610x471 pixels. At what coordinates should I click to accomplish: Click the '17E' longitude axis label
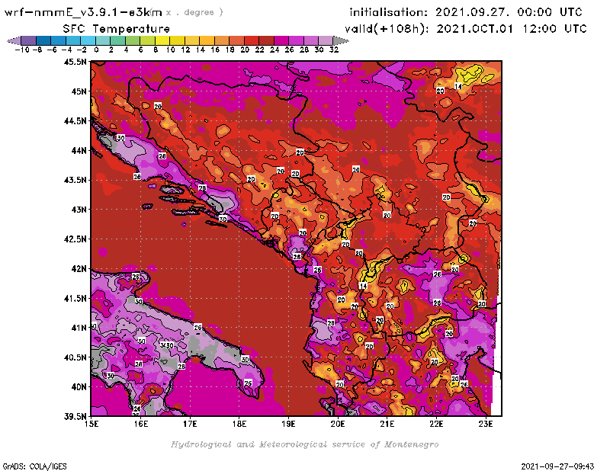(190, 424)
